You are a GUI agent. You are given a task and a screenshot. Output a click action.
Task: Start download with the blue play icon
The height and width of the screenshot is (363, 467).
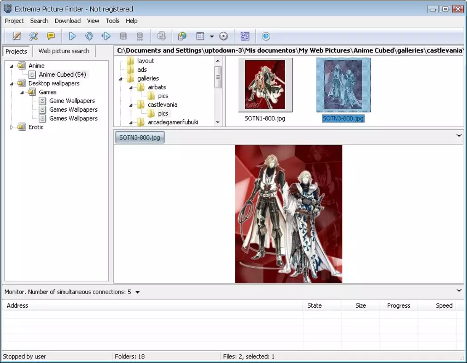tap(72, 36)
